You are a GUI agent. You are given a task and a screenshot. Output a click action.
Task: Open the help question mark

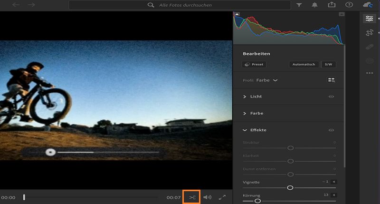tap(349, 5)
